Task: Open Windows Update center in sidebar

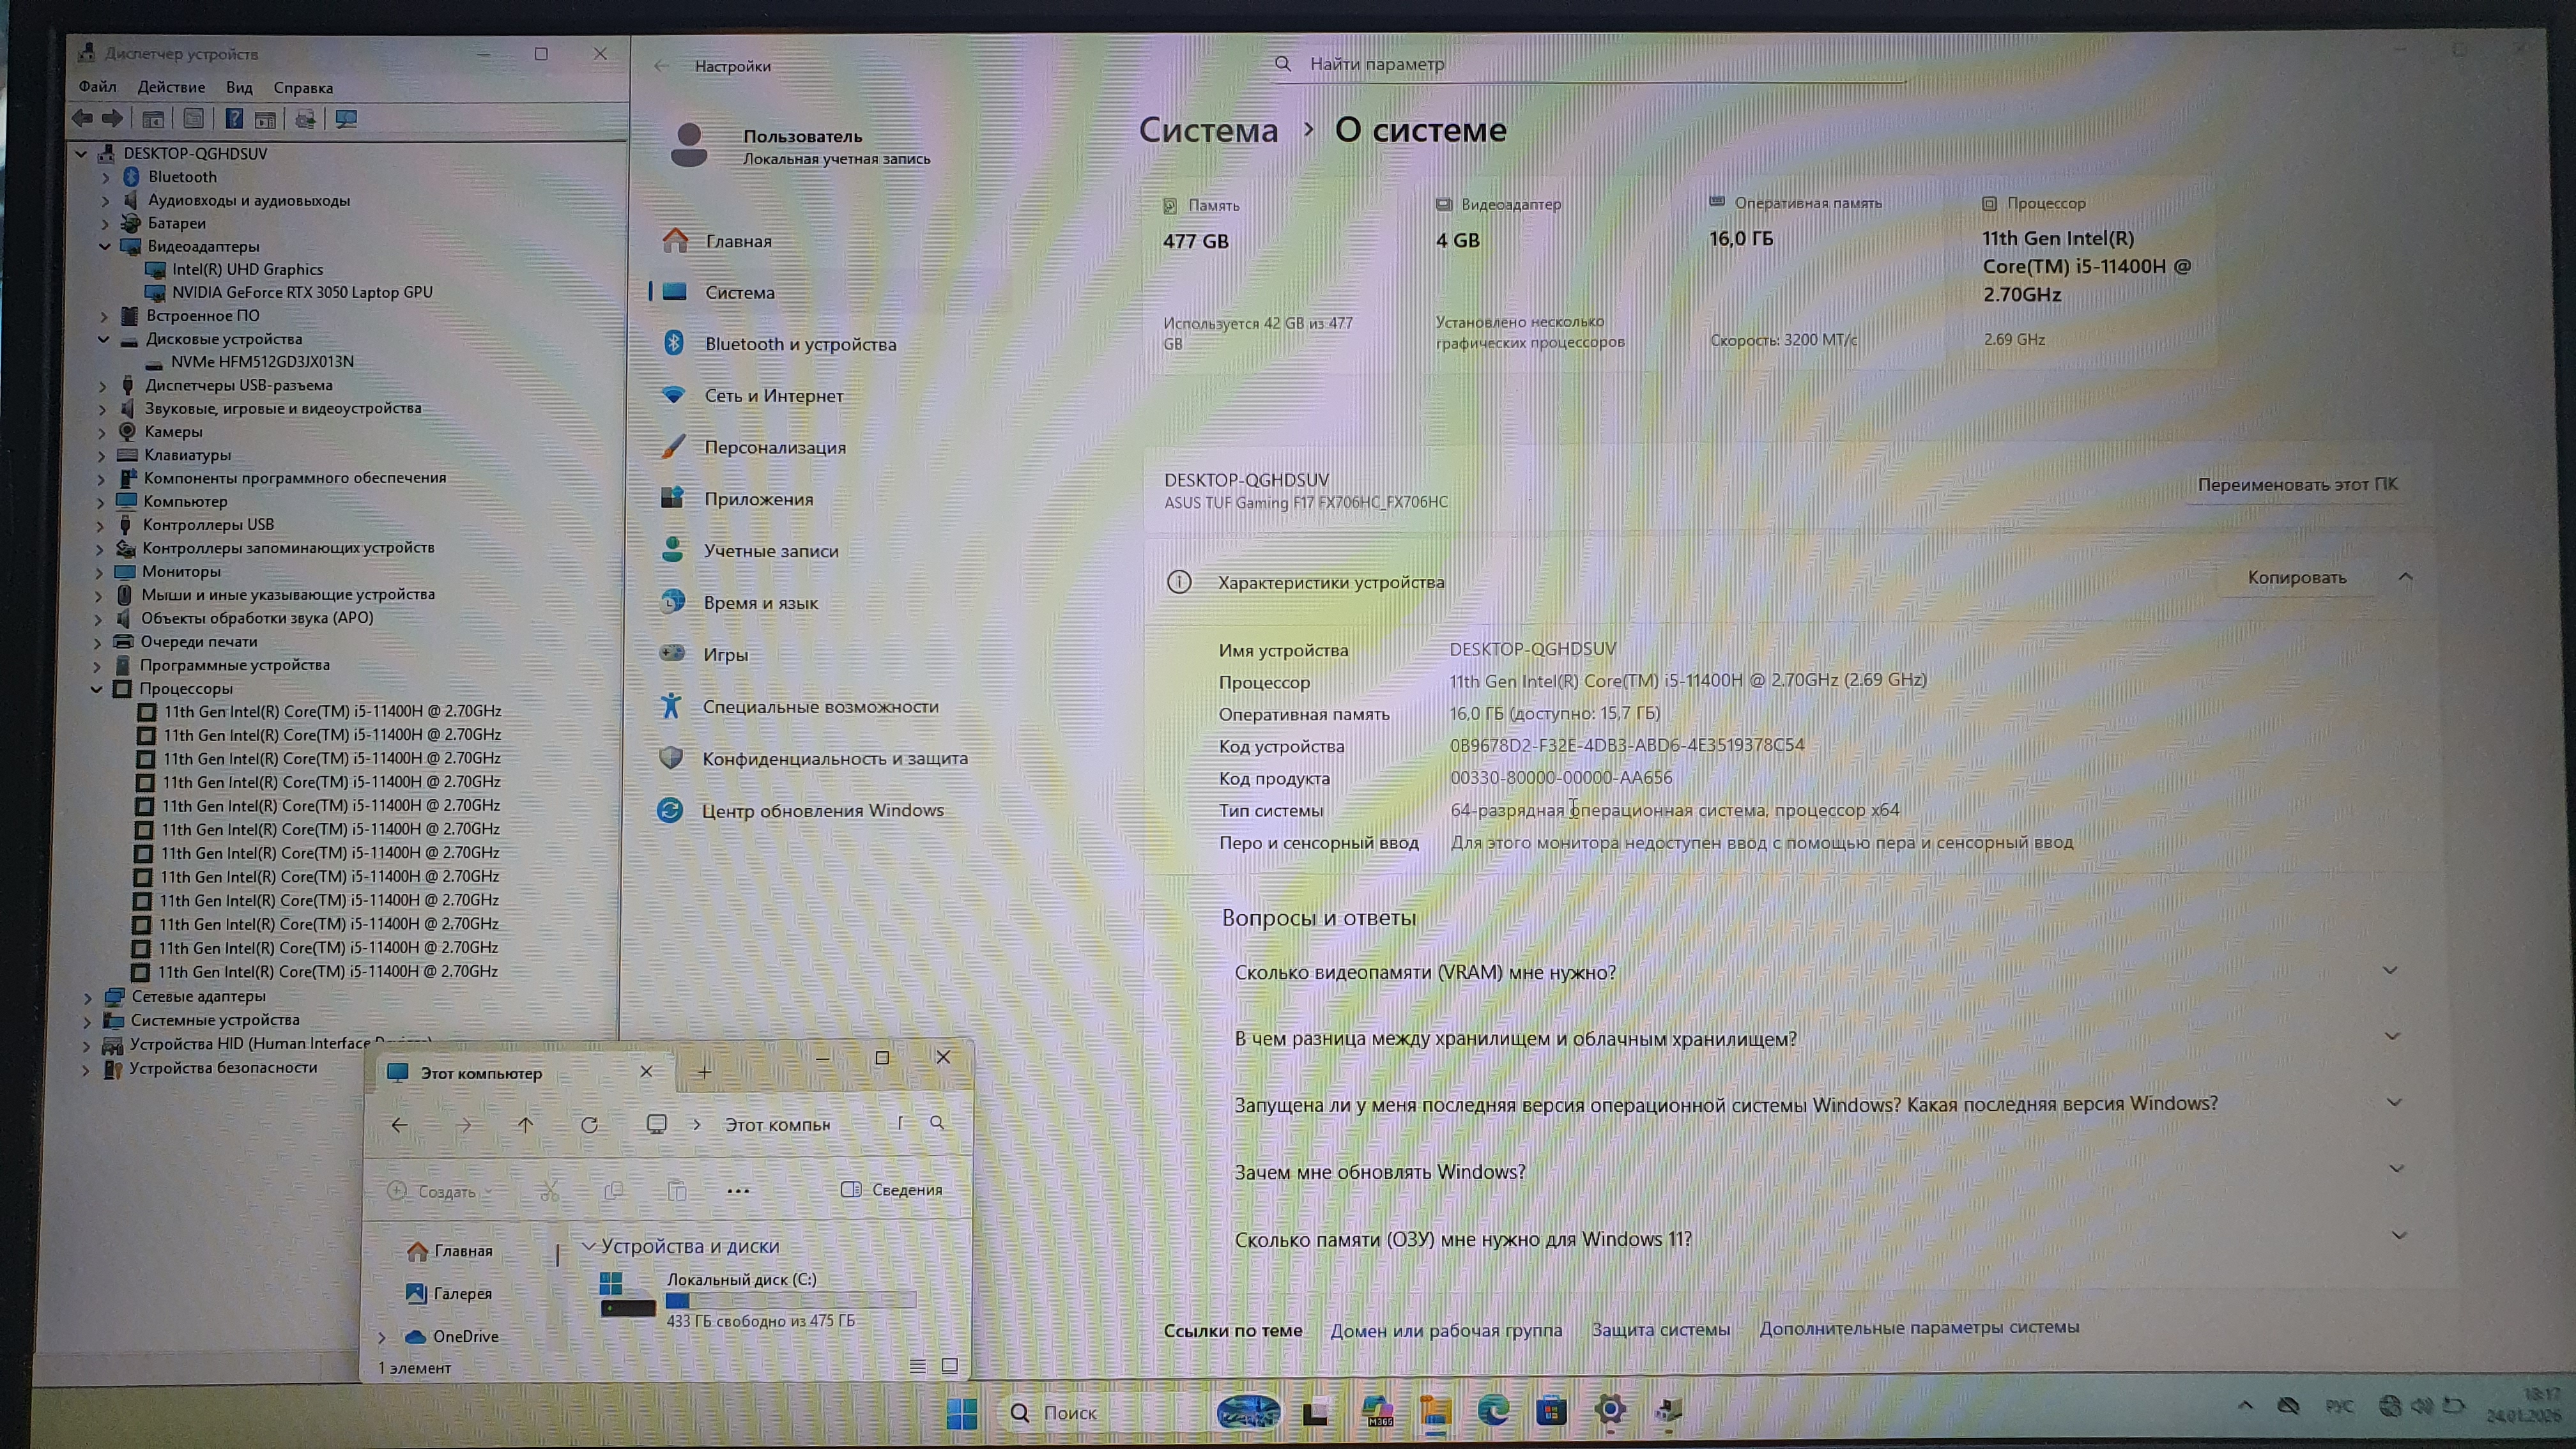Action: pyautogui.click(x=822, y=810)
